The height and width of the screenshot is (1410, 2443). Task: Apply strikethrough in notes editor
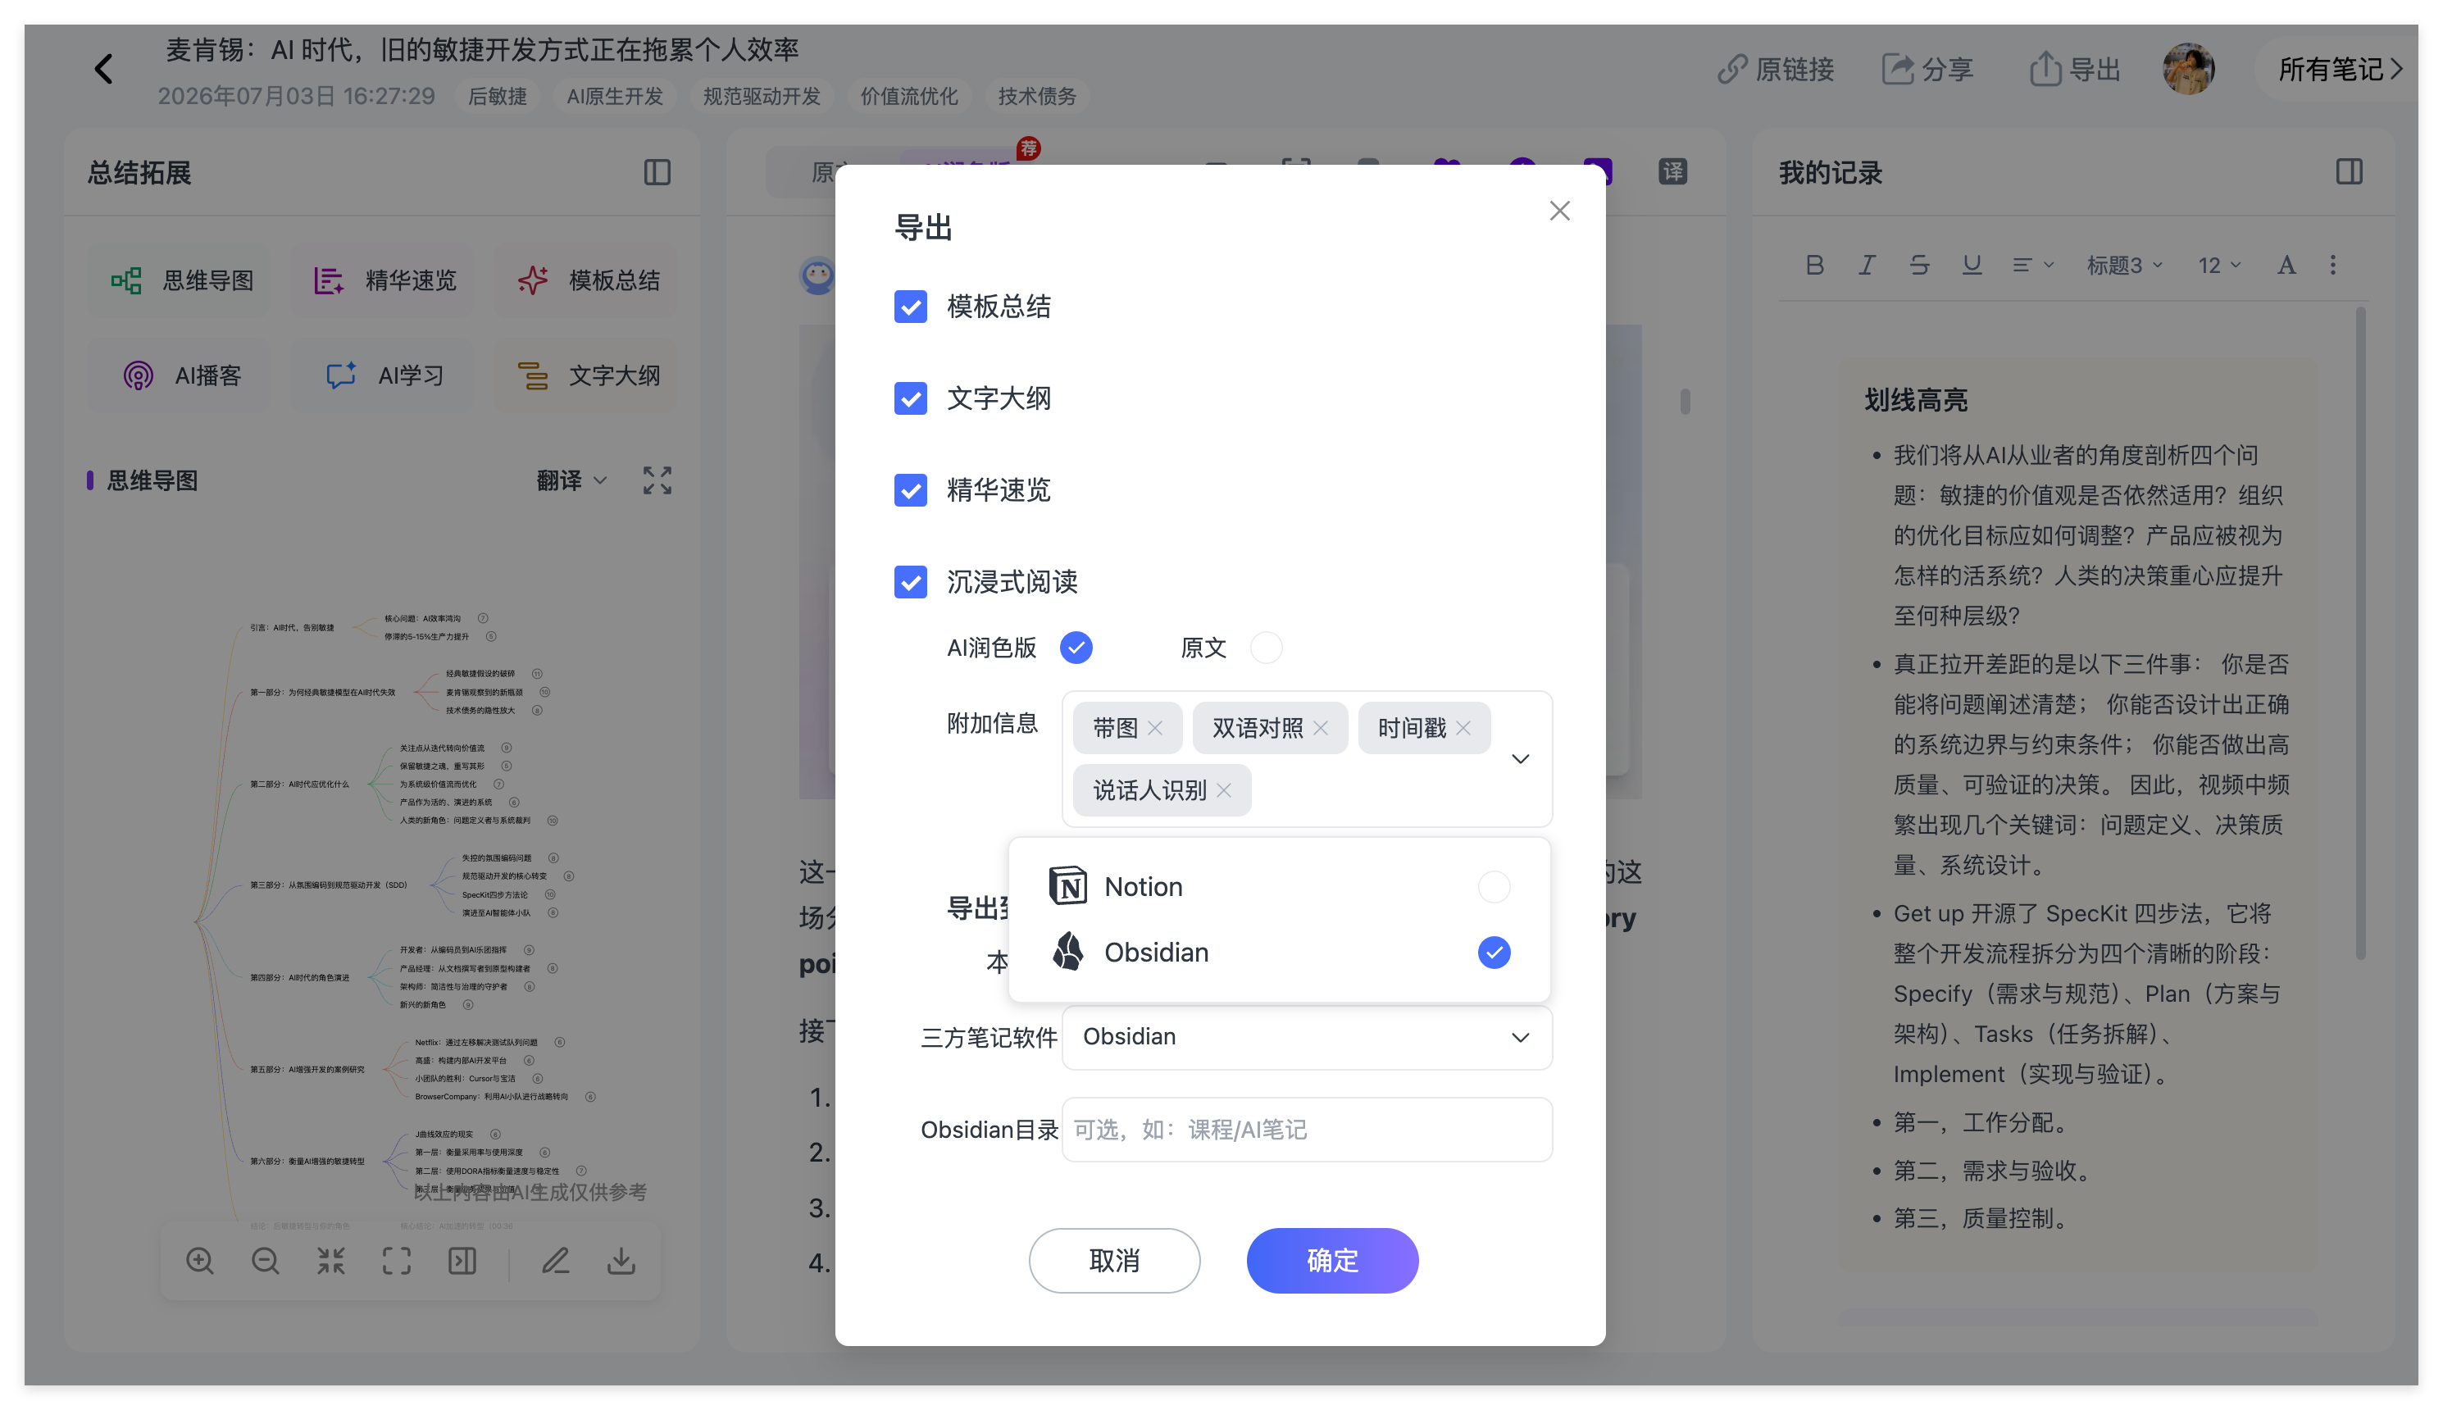(1919, 264)
